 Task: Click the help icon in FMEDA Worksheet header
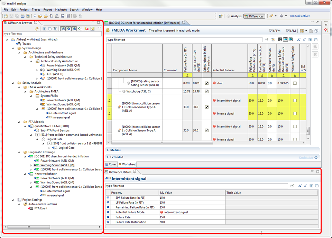tap(316, 31)
